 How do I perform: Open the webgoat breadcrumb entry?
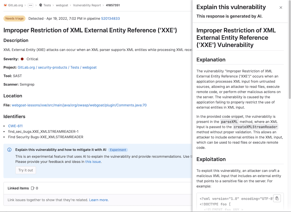pos(62,5)
